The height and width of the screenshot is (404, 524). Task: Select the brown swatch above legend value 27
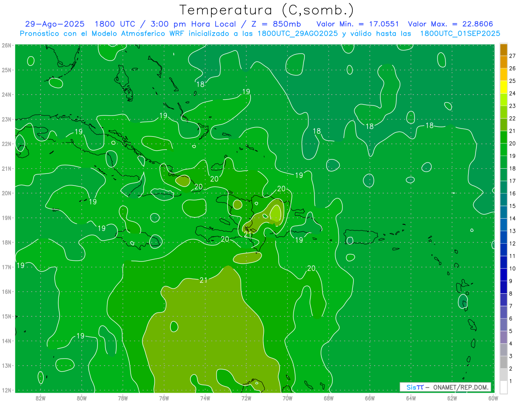503,50
